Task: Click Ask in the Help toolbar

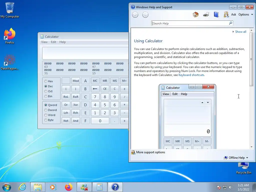Action: click(233, 14)
